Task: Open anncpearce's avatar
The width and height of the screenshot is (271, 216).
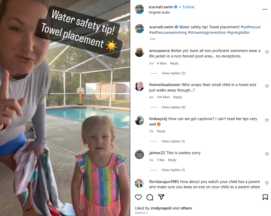Action: tap(139, 52)
